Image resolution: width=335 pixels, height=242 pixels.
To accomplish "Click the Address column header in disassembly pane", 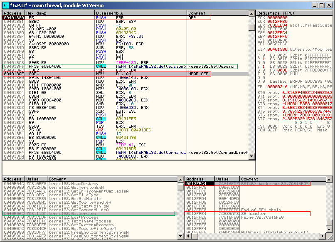I will [13, 13].
